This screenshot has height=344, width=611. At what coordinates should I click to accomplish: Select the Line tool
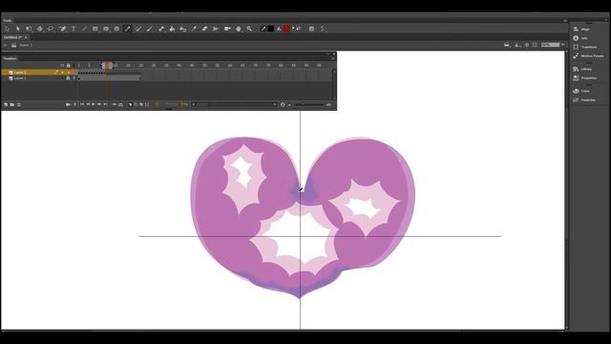pos(84,29)
